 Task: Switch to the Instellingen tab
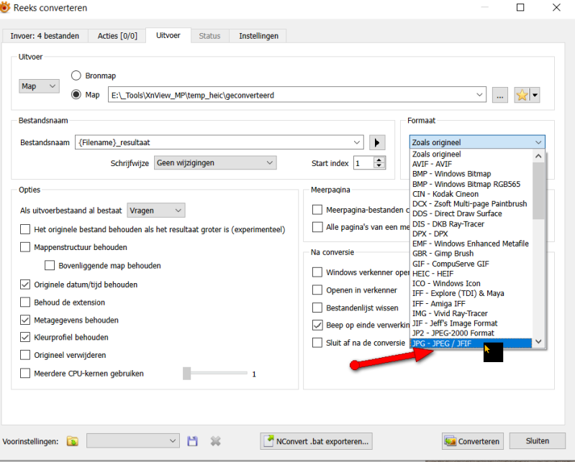[260, 35]
